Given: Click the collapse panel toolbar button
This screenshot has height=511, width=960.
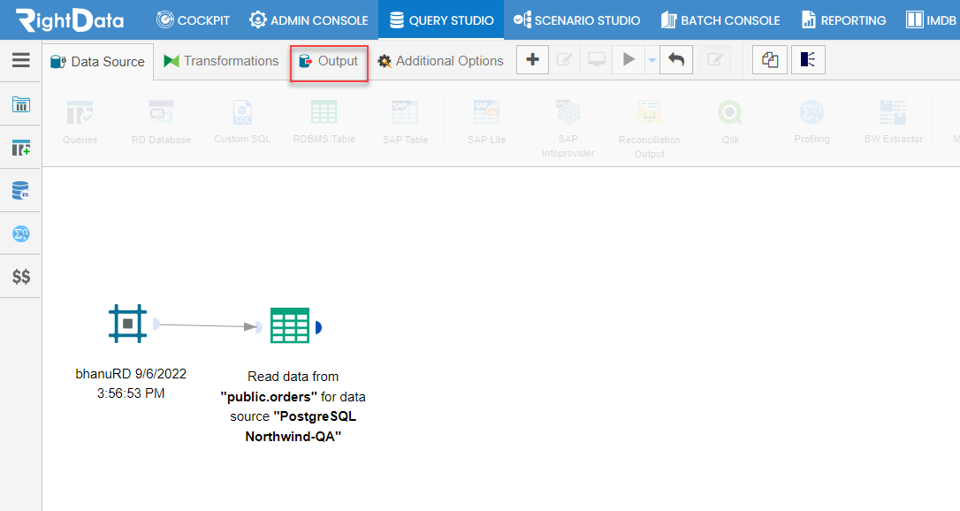Looking at the screenshot, I should [x=808, y=60].
